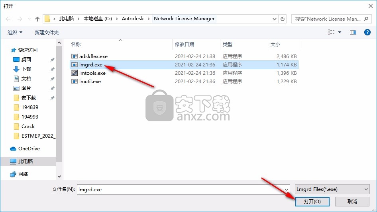
Task: Click adskflex.exe application icon
Action: (75, 56)
